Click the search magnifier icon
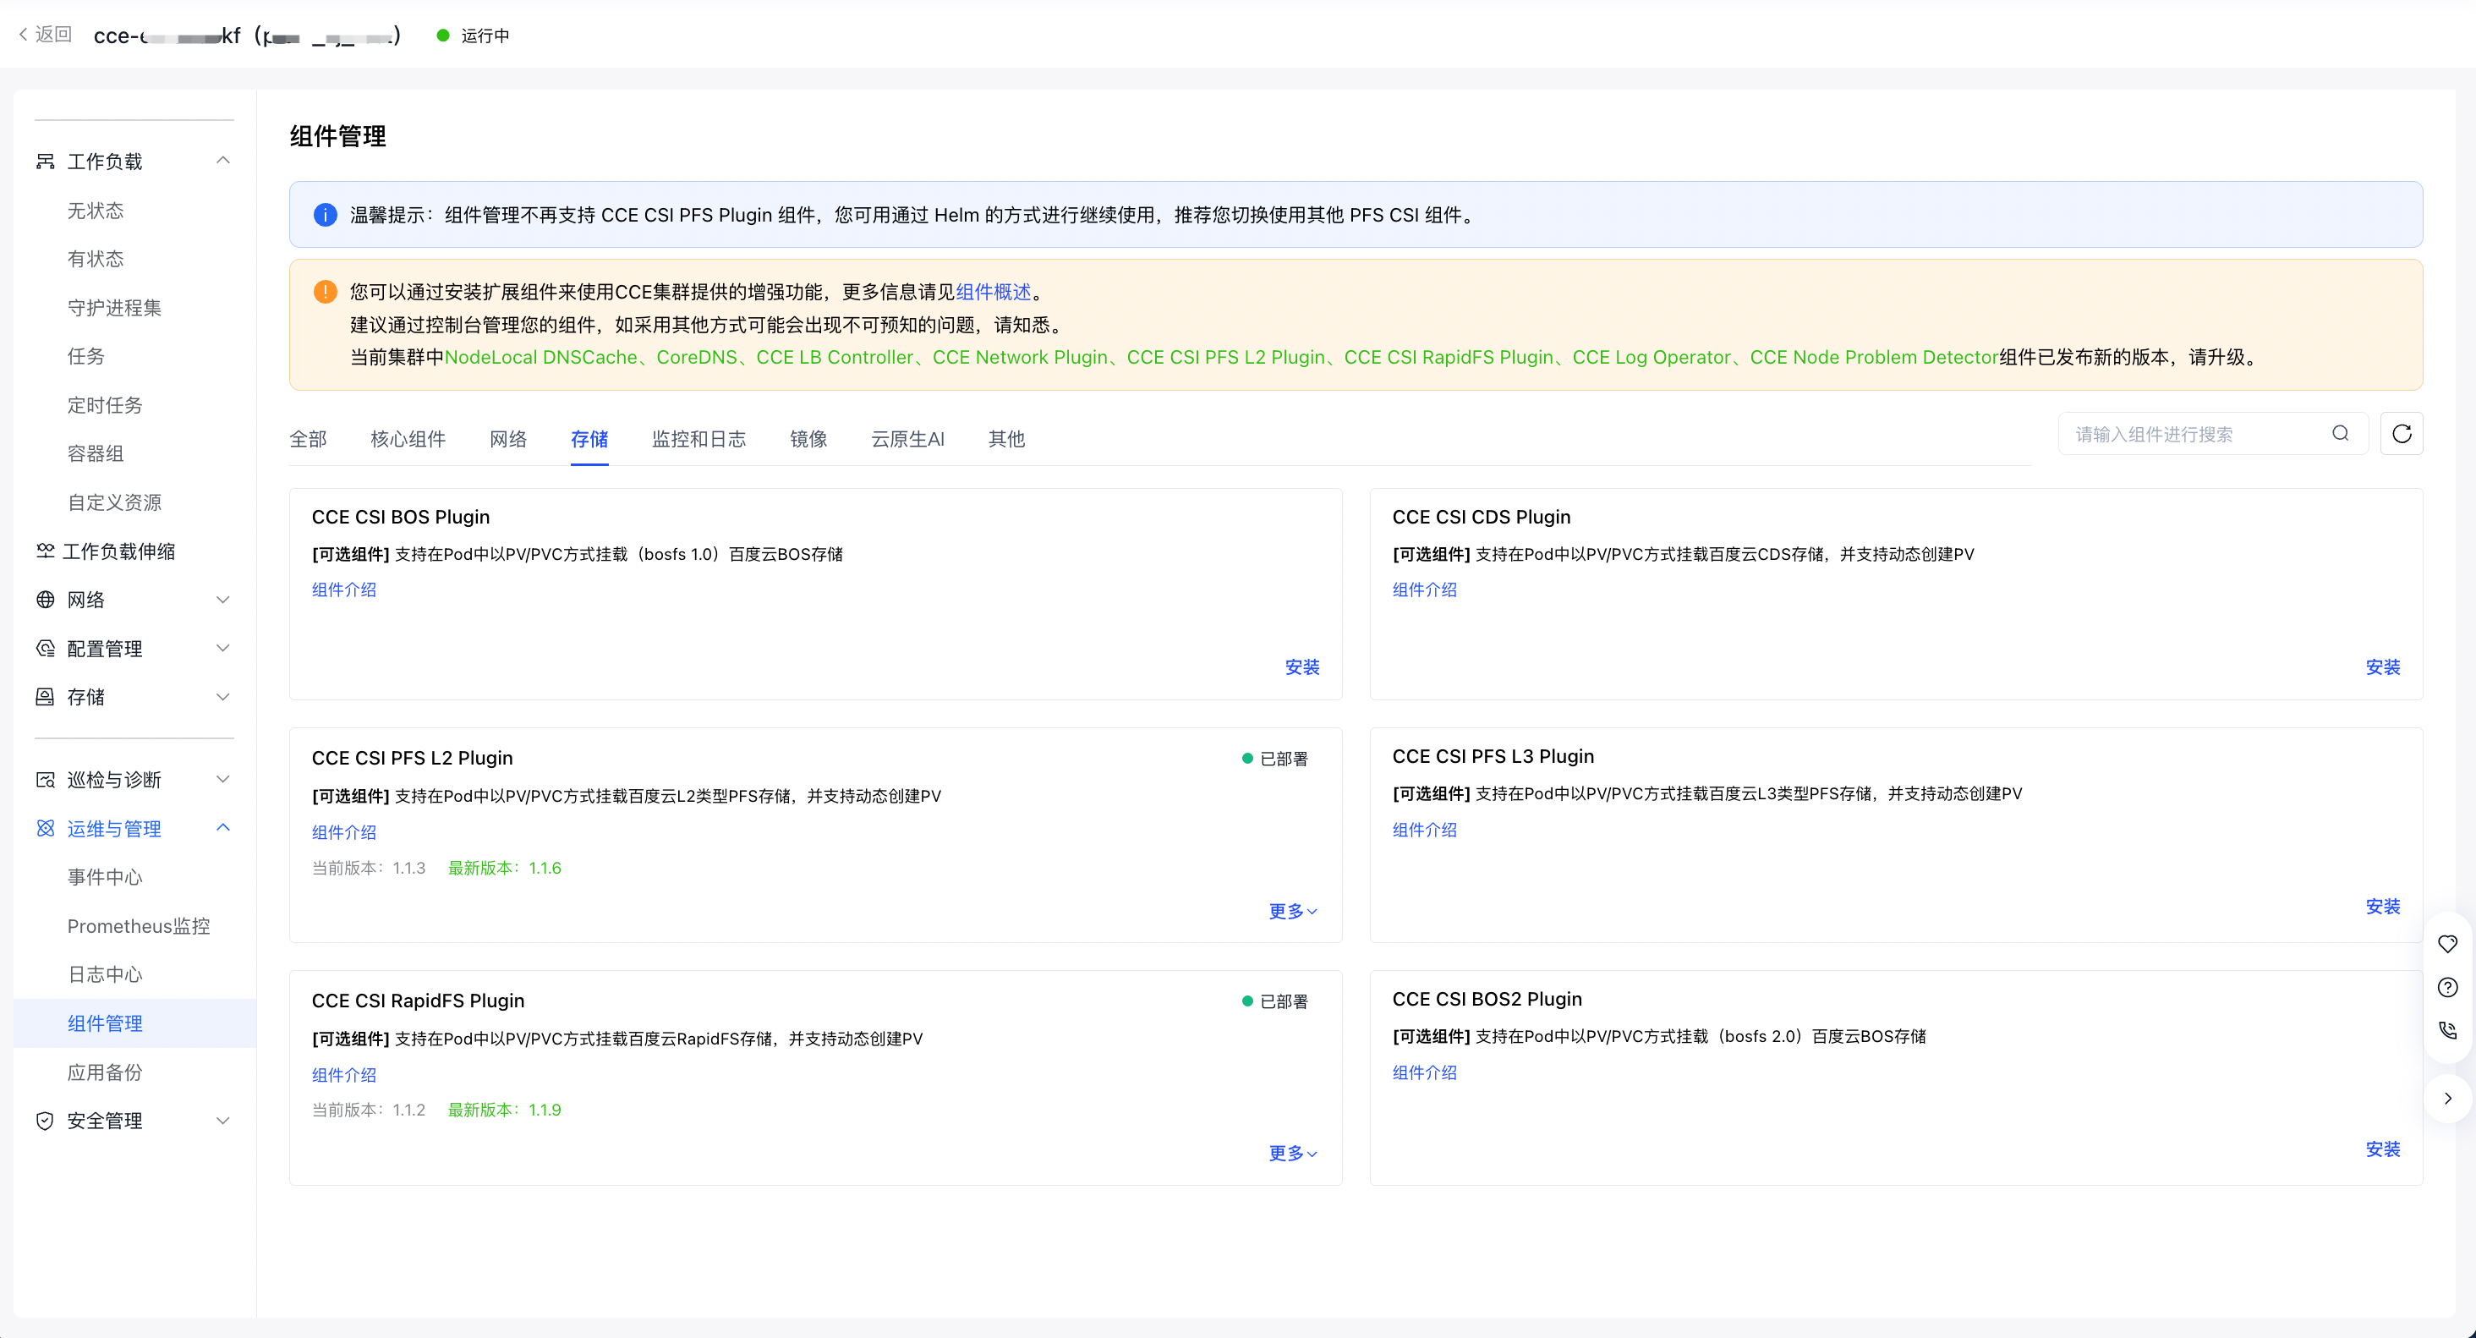Image resolution: width=2476 pixels, height=1338 pixels. (x=2341, y=434)
